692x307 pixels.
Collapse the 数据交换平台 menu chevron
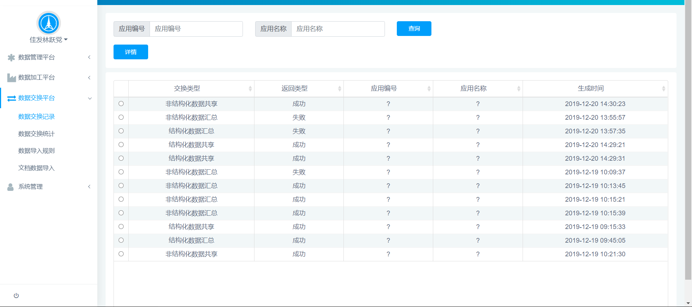[x=90, y=98]
